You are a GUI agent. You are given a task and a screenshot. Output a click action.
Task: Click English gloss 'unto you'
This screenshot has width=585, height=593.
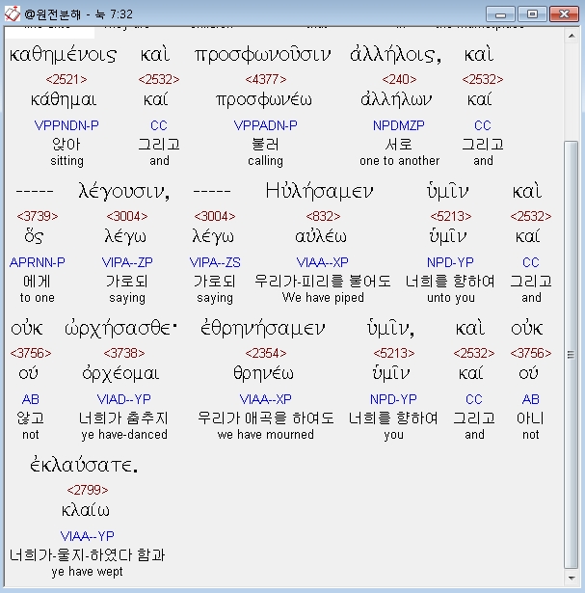(x=451, y=298)
